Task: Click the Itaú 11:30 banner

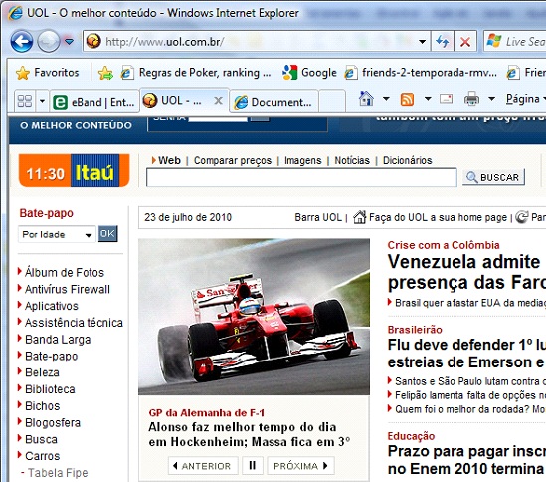Action: [x=75, y=171]
